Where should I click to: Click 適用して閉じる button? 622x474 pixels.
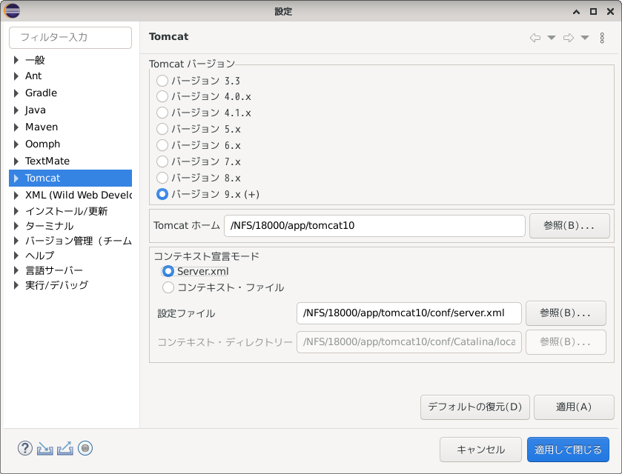[568, 450]
